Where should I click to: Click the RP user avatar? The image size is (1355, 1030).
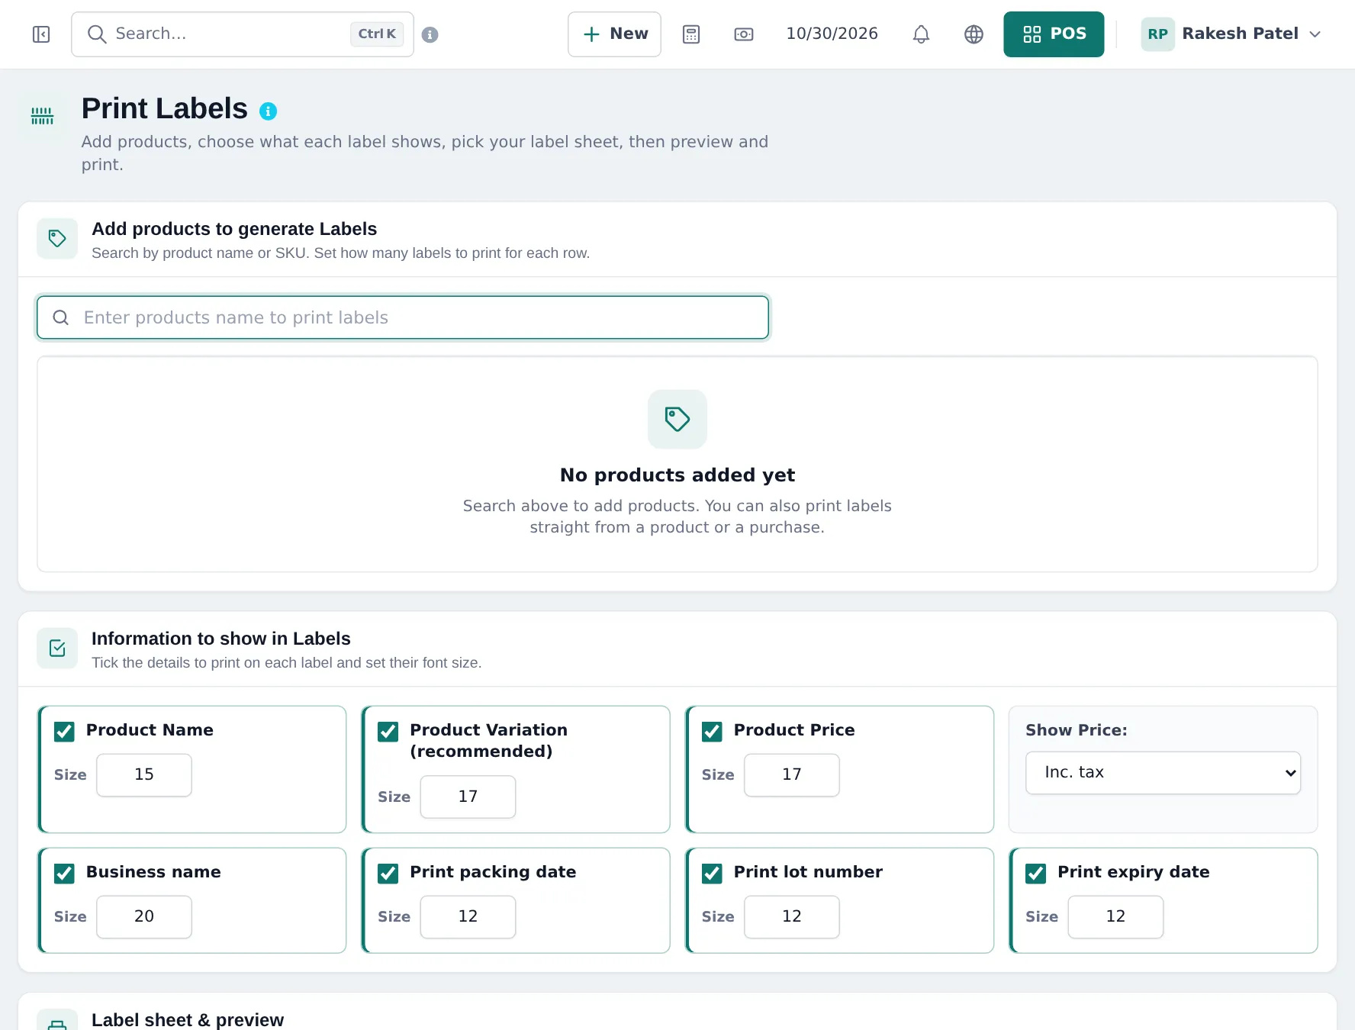pyautogui.click(x=1157, y=34)
